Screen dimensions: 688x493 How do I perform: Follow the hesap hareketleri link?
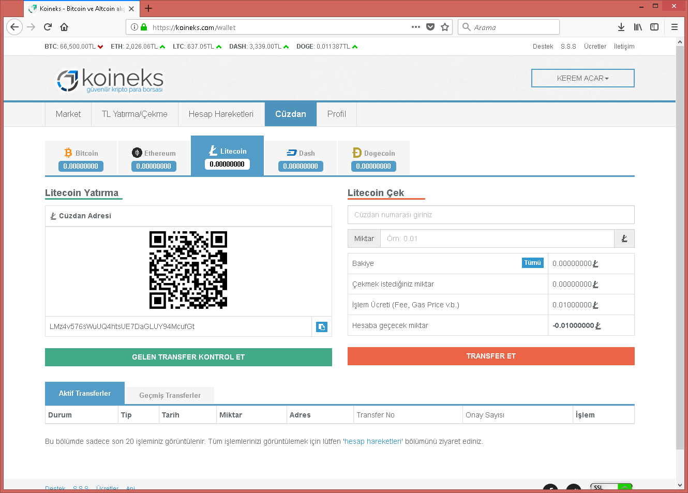pos(373,441)
